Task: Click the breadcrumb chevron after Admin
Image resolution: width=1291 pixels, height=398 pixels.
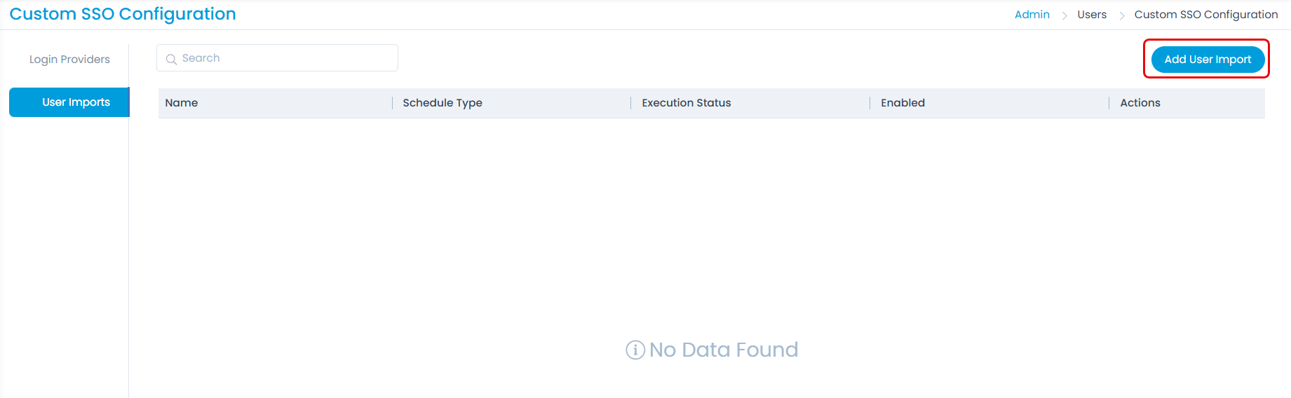Action: [1064, 15]
